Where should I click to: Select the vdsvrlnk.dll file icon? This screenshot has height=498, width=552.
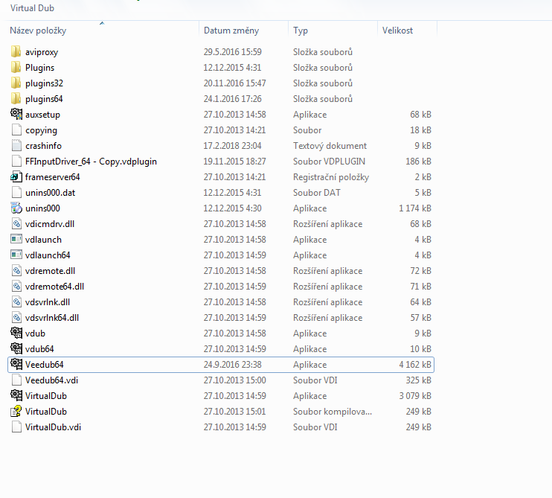click(16, 301)
